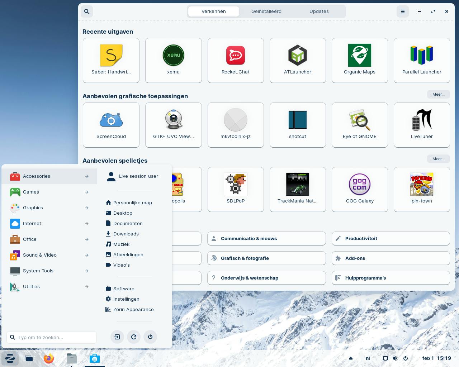Viewport: 459px width, 367px height.
Task: Expand the System Tools category
Action: (49, 271)
